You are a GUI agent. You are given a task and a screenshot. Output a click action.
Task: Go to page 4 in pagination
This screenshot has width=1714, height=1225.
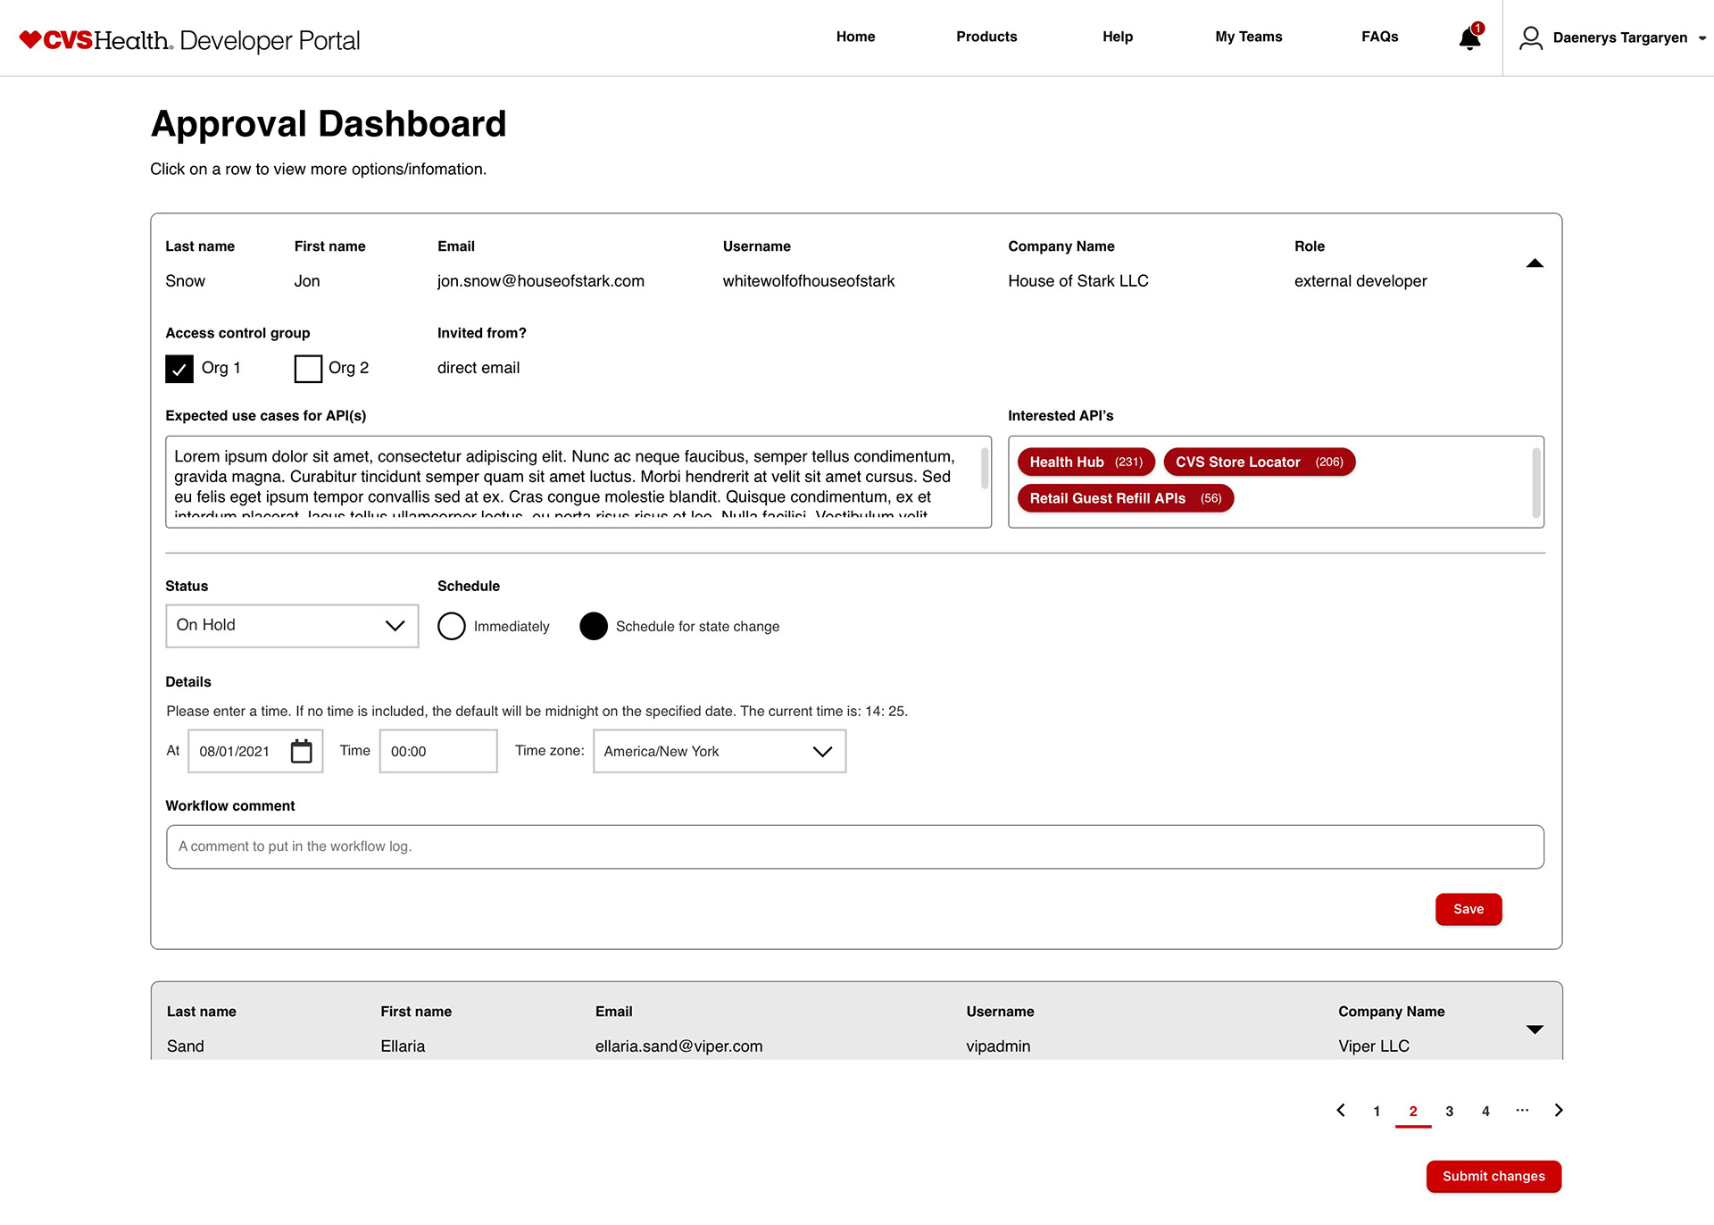point(1485,1112)
